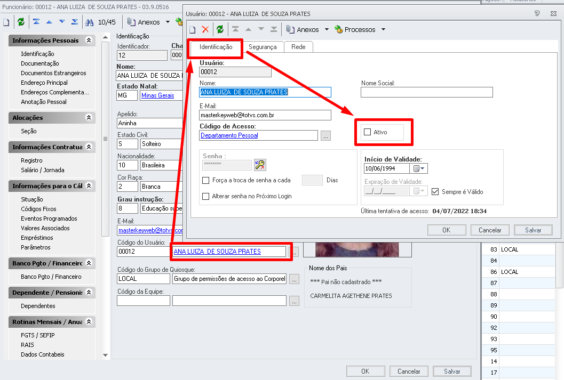Screen dimensions: 564x380
Task: Go to last record in Usuário dialog
Action: click(274, 29)
